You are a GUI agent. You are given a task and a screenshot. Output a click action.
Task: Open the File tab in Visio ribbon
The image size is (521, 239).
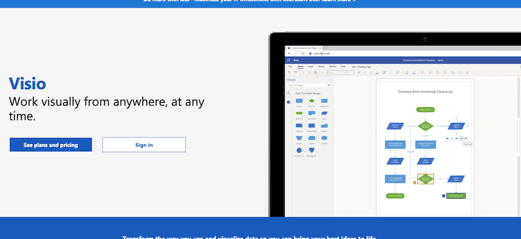pyautogui.click(x=290, y=66)
